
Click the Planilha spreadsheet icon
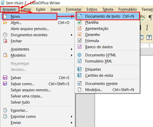(x=80, y=22)
